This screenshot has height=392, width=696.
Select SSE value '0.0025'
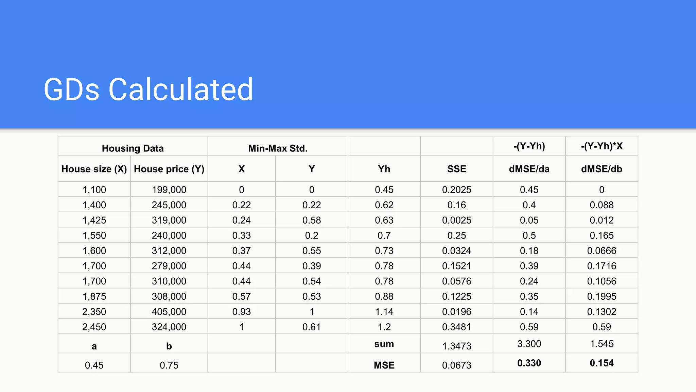[x=457, y=220]
